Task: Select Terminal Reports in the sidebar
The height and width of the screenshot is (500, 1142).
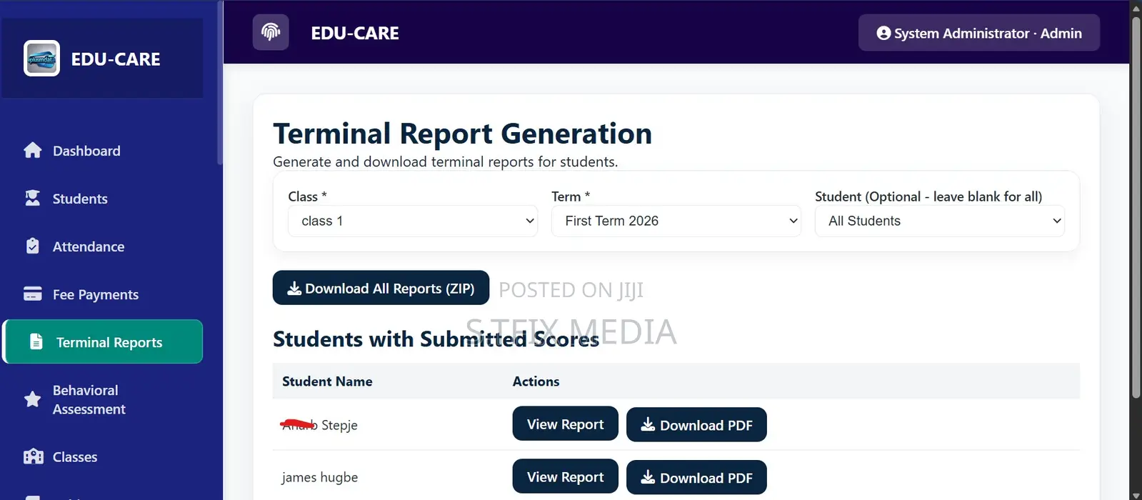Action: (x=104, y=341)
